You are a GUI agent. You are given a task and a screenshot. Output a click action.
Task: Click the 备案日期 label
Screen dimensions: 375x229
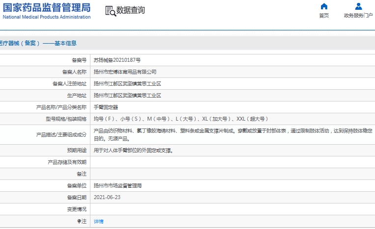(x=77, y=198)
